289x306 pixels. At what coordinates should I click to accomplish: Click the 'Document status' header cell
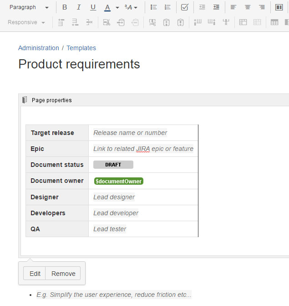point(57,165)
